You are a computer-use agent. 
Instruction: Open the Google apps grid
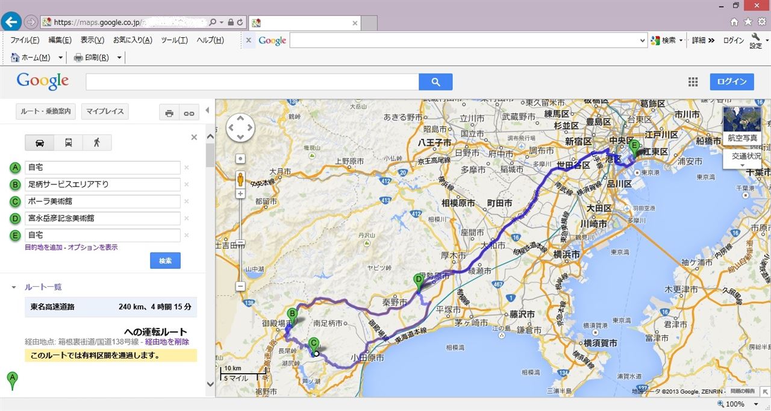[693, 82]
